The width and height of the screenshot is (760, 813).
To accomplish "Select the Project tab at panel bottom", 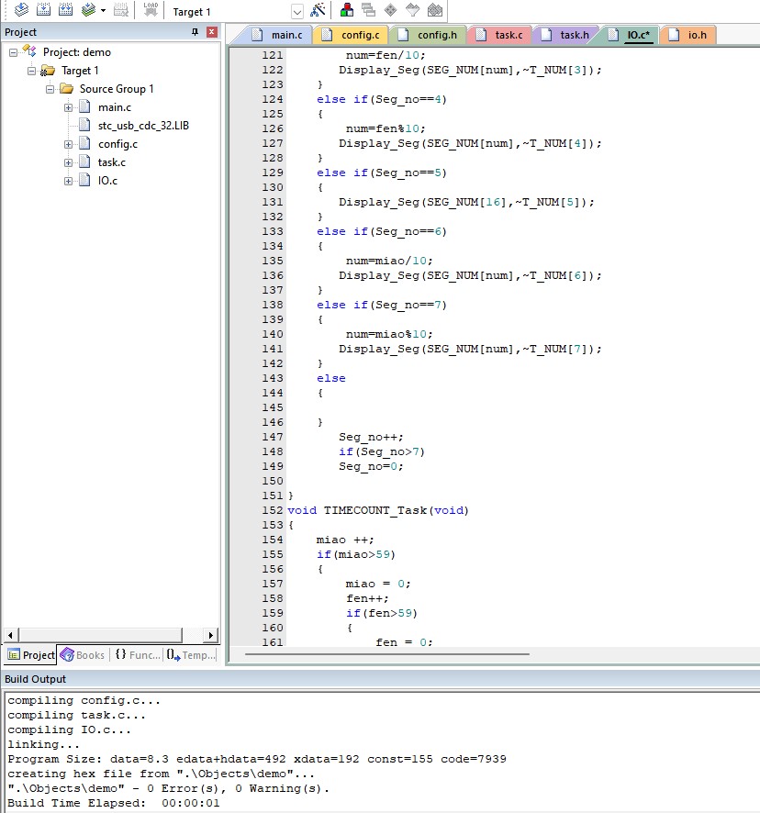I will (31, 655).
